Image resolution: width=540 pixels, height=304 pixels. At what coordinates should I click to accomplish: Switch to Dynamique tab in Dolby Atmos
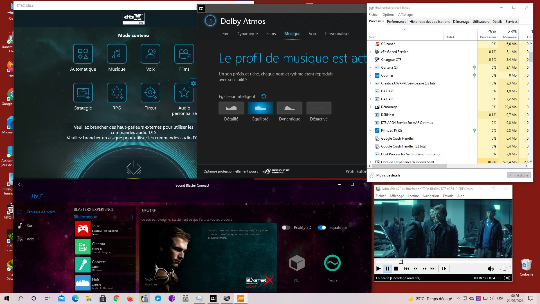click(247, 34)
